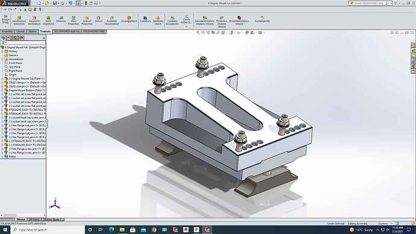Expand the Mates folder node

pos(2,157)
